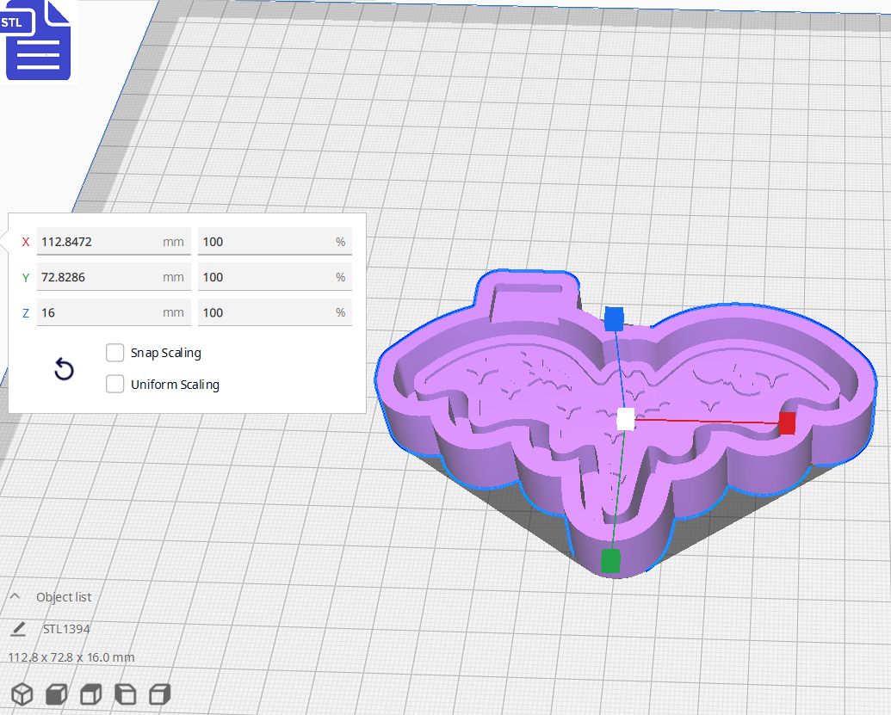Click the green Y-axis scale handle
The height and width of the screenshot is (715, 891).
(x=610, y=561)
